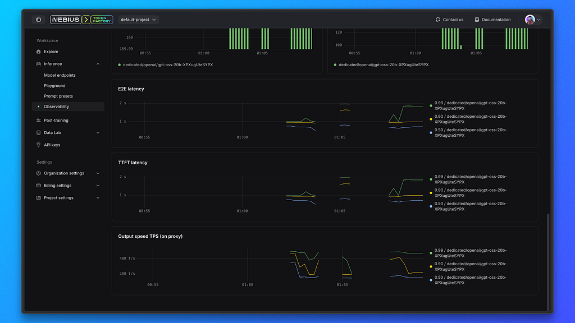
Task: Open API keys via key icon
Action: 39,145
